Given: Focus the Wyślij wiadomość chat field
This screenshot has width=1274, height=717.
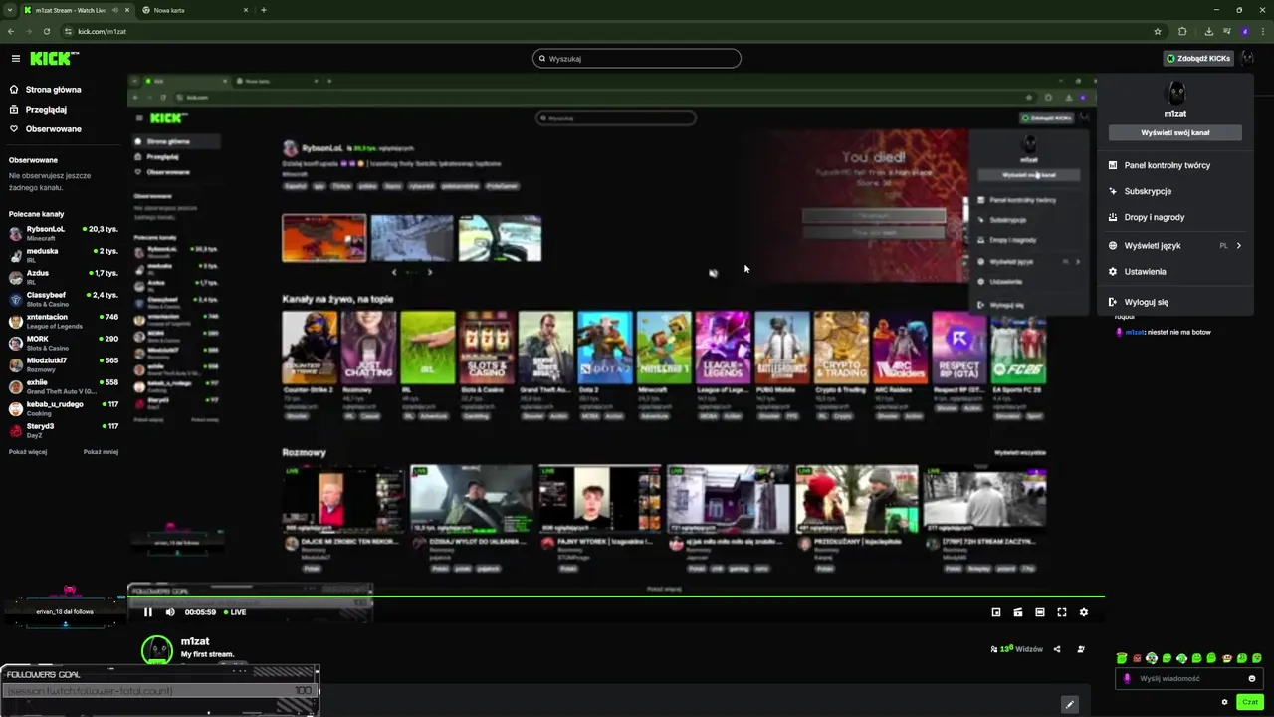Looking at the screenshot, I should coord(1189,678).
